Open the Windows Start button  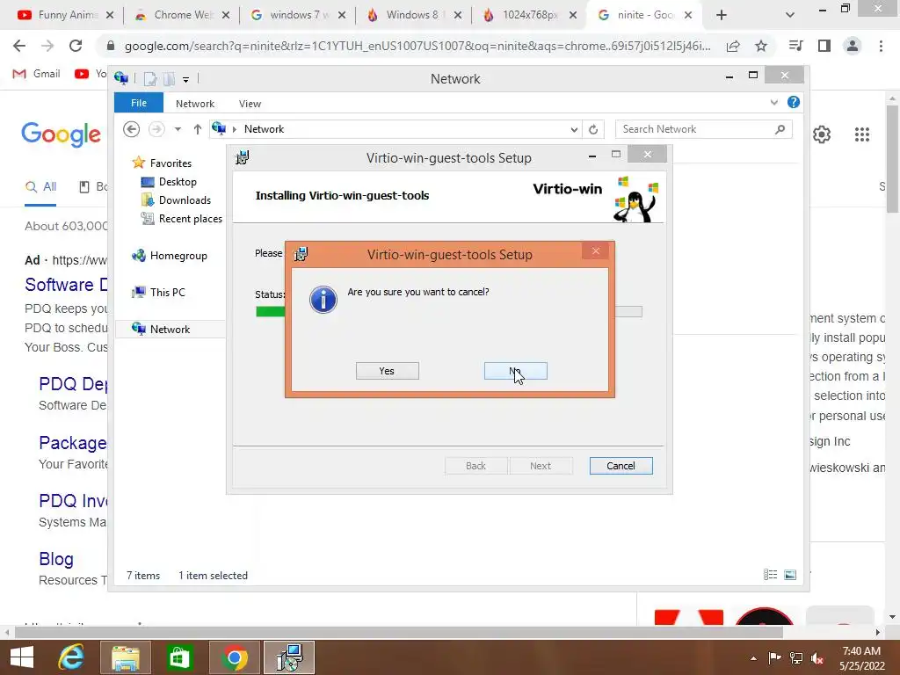pyautogui.click(x=22, y=657)
